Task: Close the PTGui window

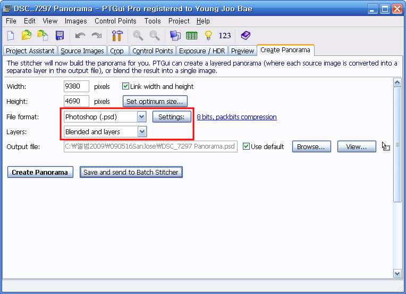Action: [x=397, y=9]
